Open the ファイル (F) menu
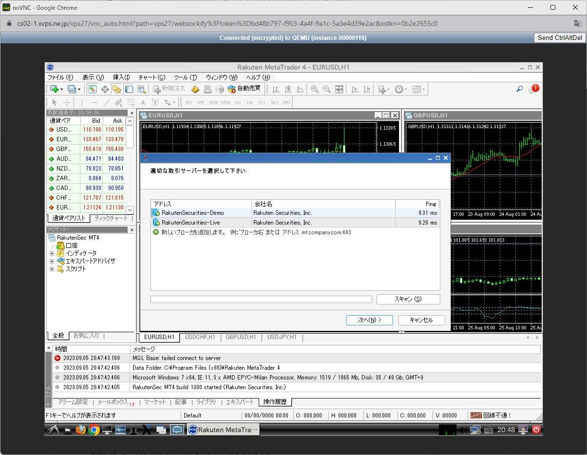 point(60,77)
